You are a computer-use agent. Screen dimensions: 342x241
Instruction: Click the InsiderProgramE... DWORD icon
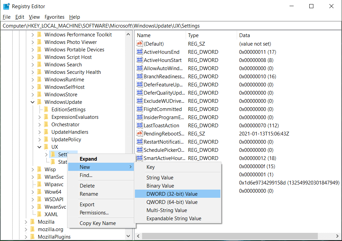pyautogui.click(x=139, y=117)
